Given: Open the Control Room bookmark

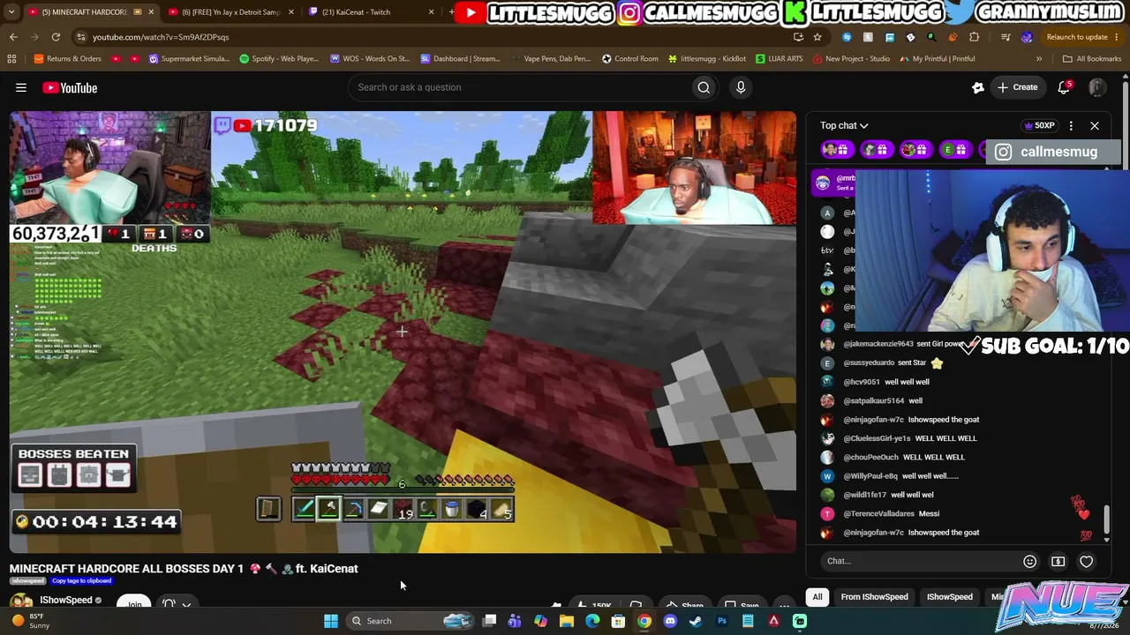Looking at the screenshot, I should tap(630, 59).
